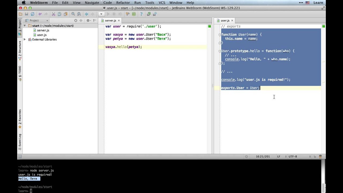Collapse the start project folder
343x193 pixels.
(25, 26)
